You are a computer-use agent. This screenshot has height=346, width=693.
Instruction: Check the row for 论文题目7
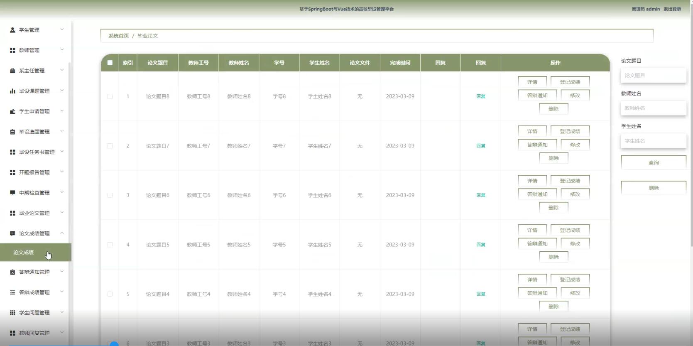click(110, 146)
